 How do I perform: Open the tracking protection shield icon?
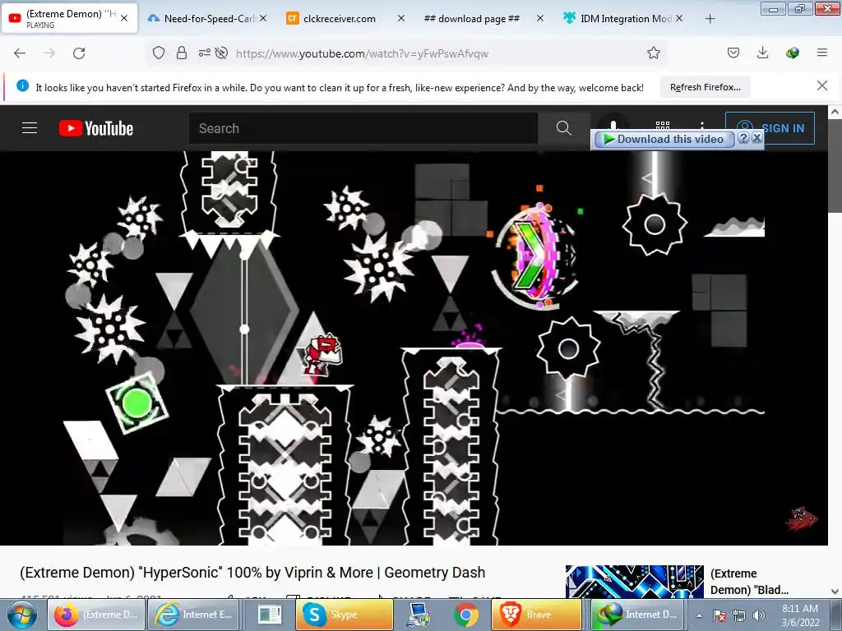point(159,53)
